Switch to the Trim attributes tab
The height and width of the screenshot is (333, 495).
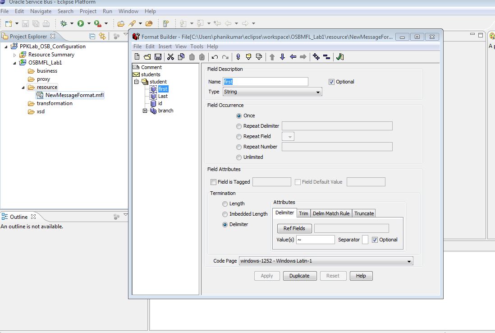tap(304, 213)
